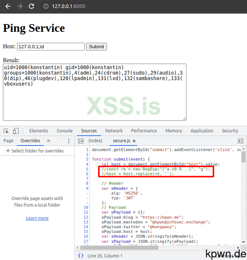The image size is (247, 260).
Task: Open the Application tab
Action: click(202, 131)
